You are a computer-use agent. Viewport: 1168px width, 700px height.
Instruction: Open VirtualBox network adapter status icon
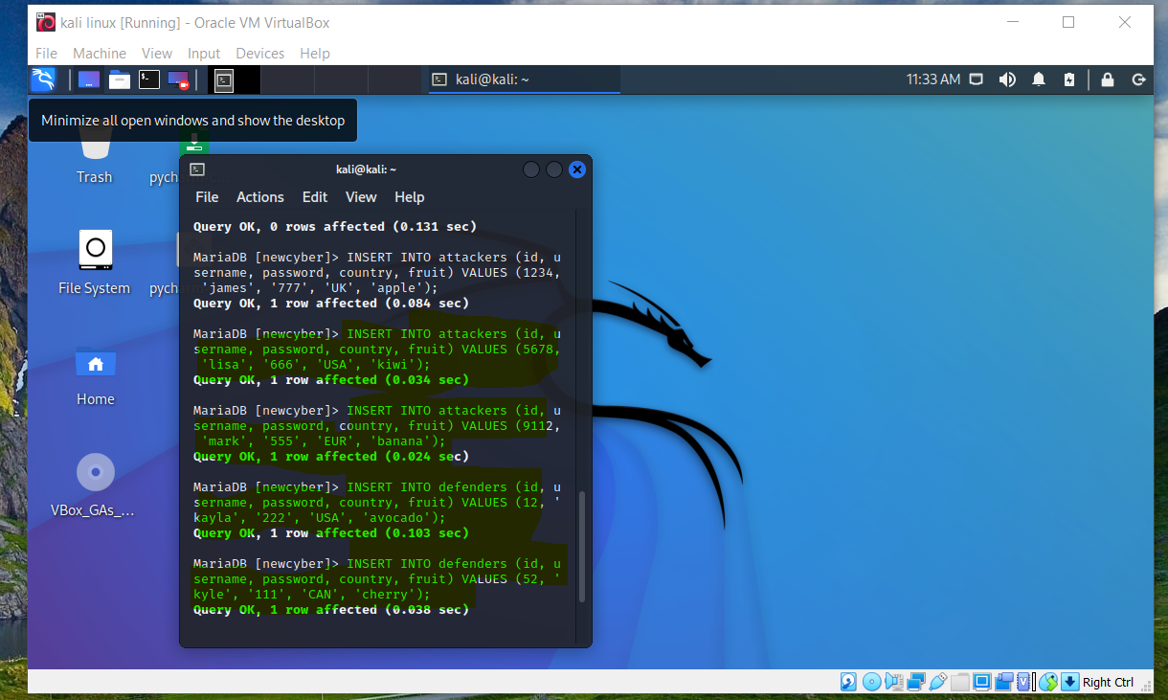point(916,682)
